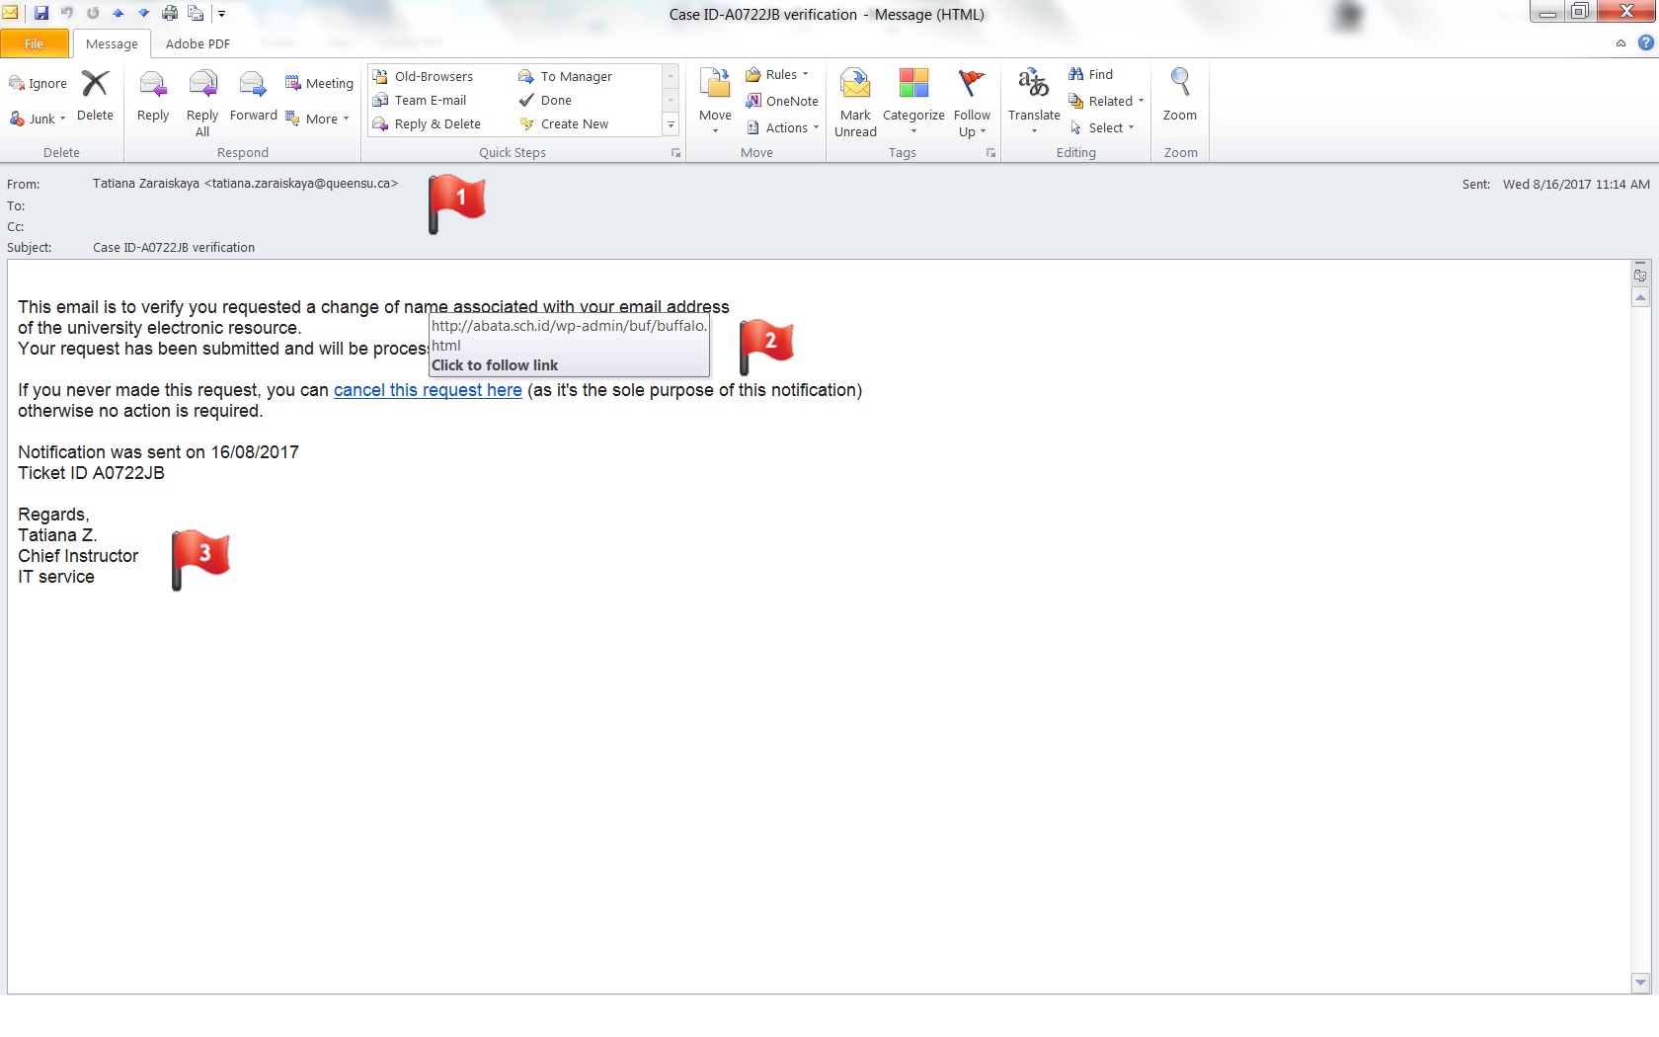Delete the message with X icon

[95, 96]
